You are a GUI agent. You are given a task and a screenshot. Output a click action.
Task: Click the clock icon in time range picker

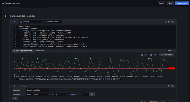45,22
